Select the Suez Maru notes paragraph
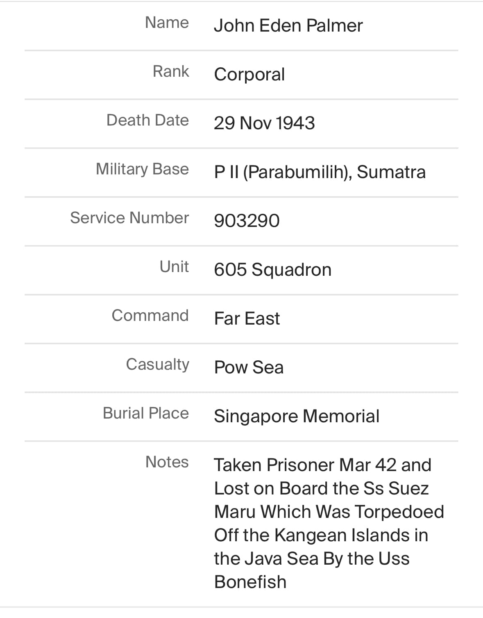This screenshot has height=618, width=483. [x=329, y=524]
